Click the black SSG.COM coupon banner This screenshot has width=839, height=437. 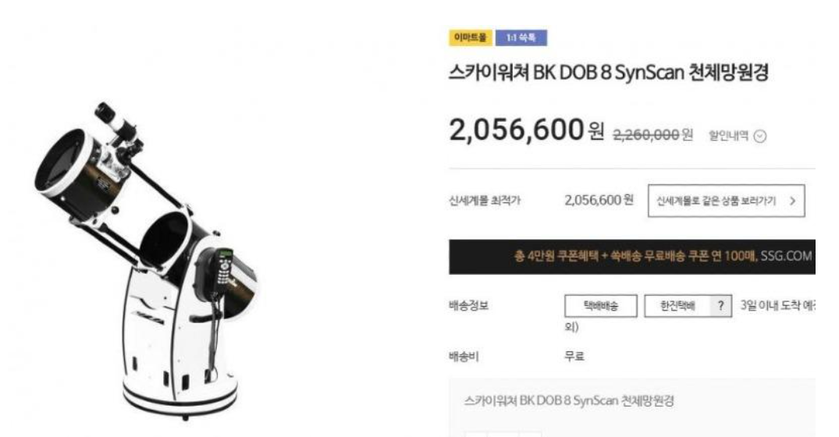click(x=632, y=257)
